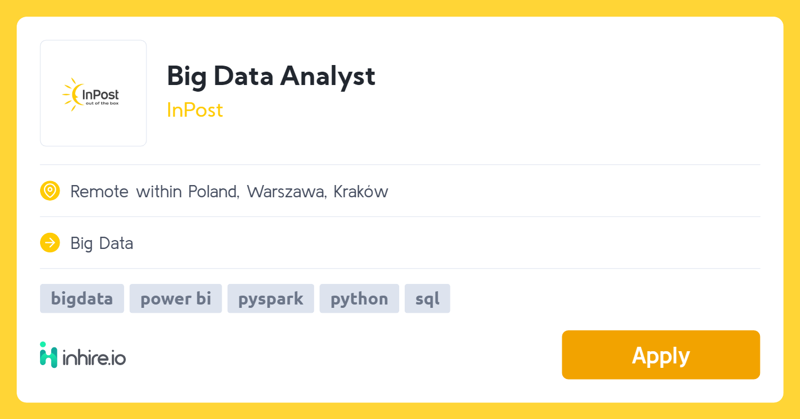Screen dimensions: 800x419
Task: Open the Big Data Analyst job title
Action: pyautogui.click(x=271, y=76)
